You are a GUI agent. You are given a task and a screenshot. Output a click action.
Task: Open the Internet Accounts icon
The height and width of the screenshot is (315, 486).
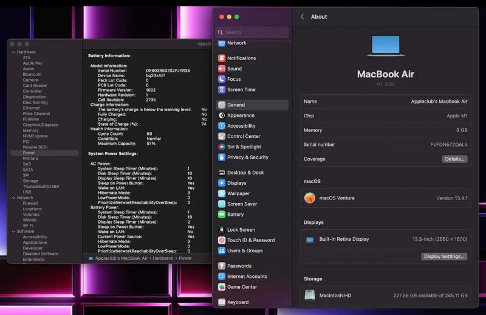click(221, 277)
